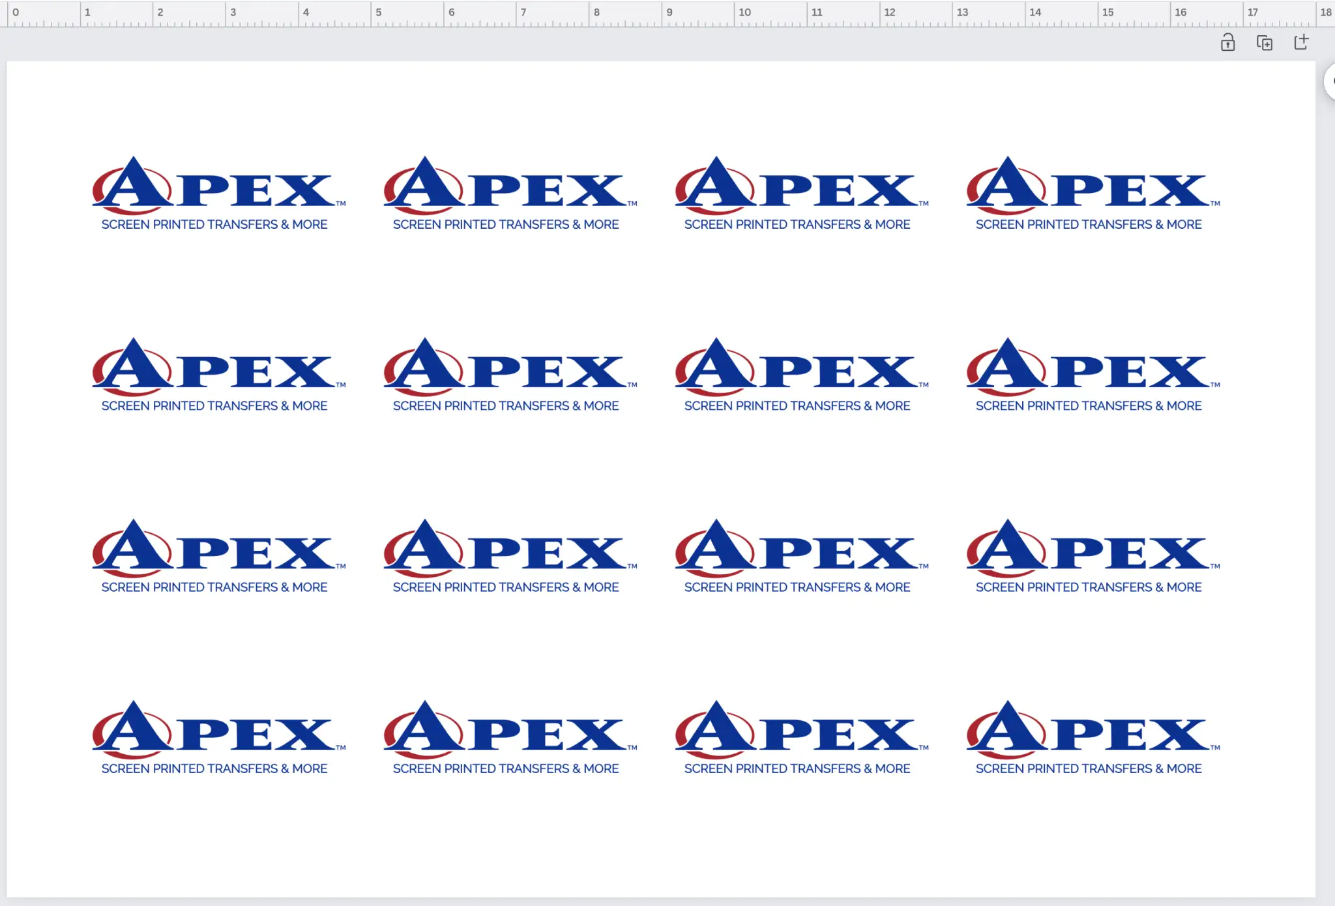
Task: Select third row, fourth Apex logo
Action: (x=1093, y=557)
